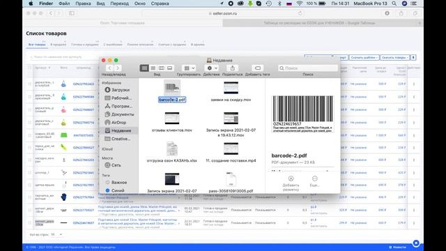Switch to В архиве tab in Ozon
Screen dimensions: 446x251
click(x=198, y=45)
